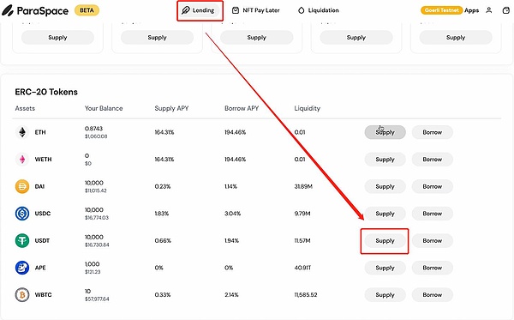Borrow ETH from the token list
Image resolution: width=514 pixels, height=320 pixels.
tap(433, 132)
